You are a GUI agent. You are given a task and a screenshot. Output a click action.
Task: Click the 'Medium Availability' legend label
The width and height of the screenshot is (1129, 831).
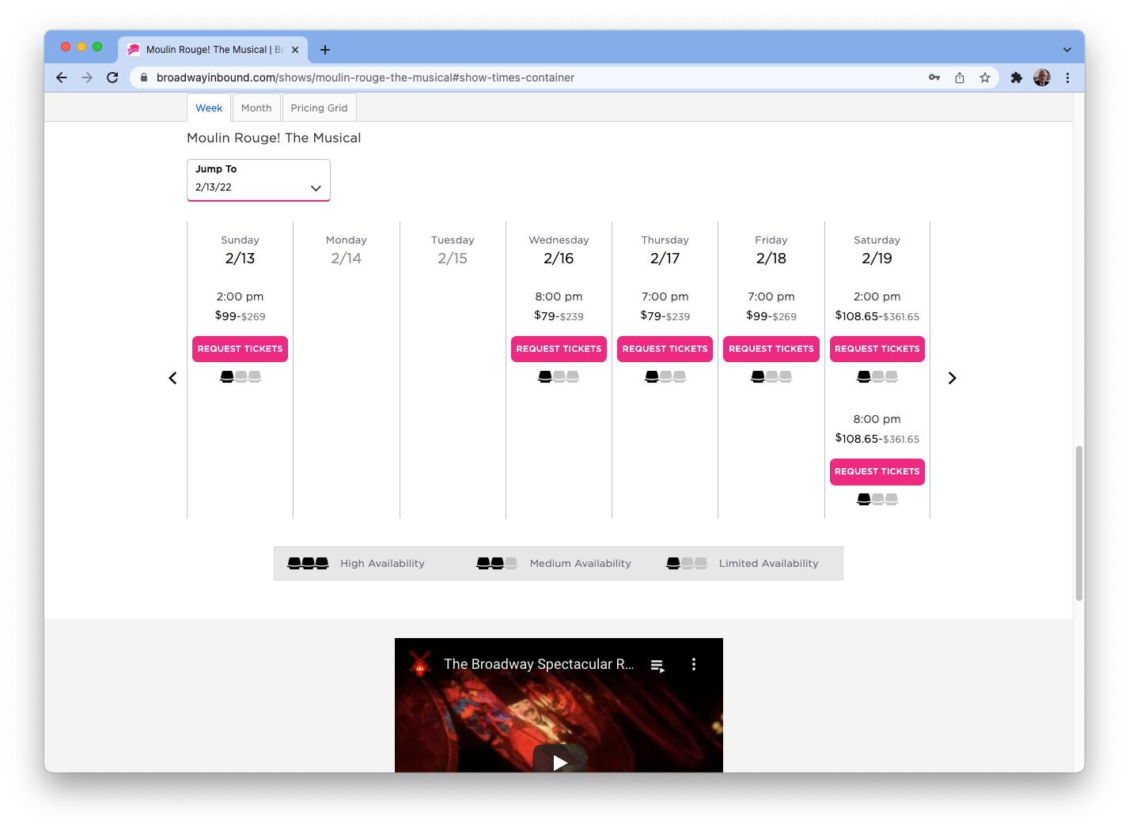tap(581, 564)
